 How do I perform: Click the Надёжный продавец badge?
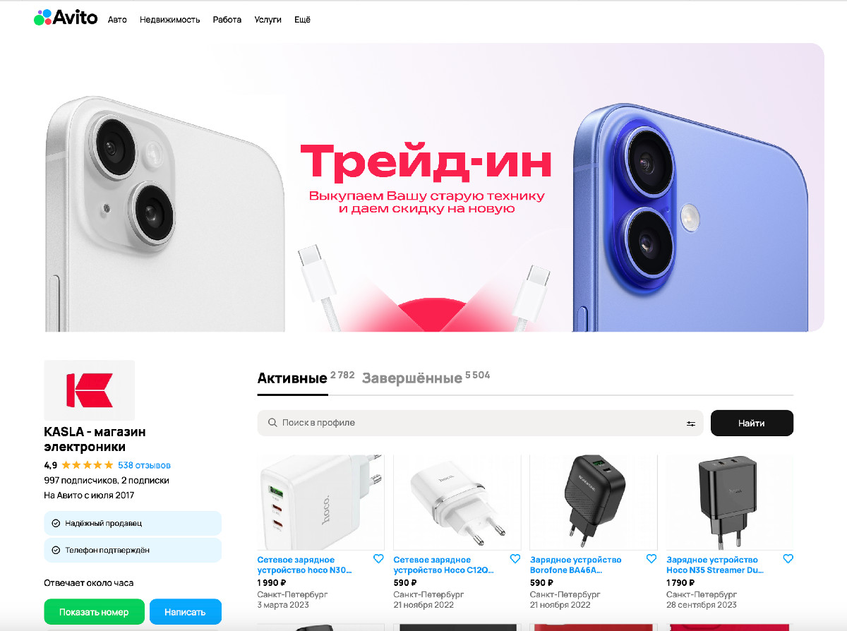point(133,523)
